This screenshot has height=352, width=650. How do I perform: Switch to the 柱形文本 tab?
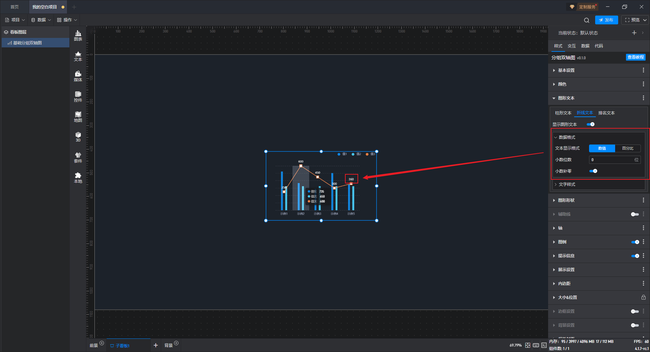click(x=563, y=113)
